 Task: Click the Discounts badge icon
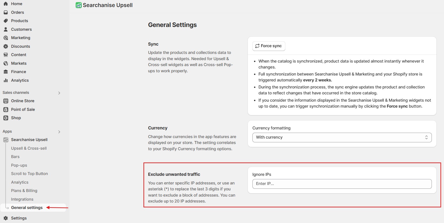pos(6,46)
